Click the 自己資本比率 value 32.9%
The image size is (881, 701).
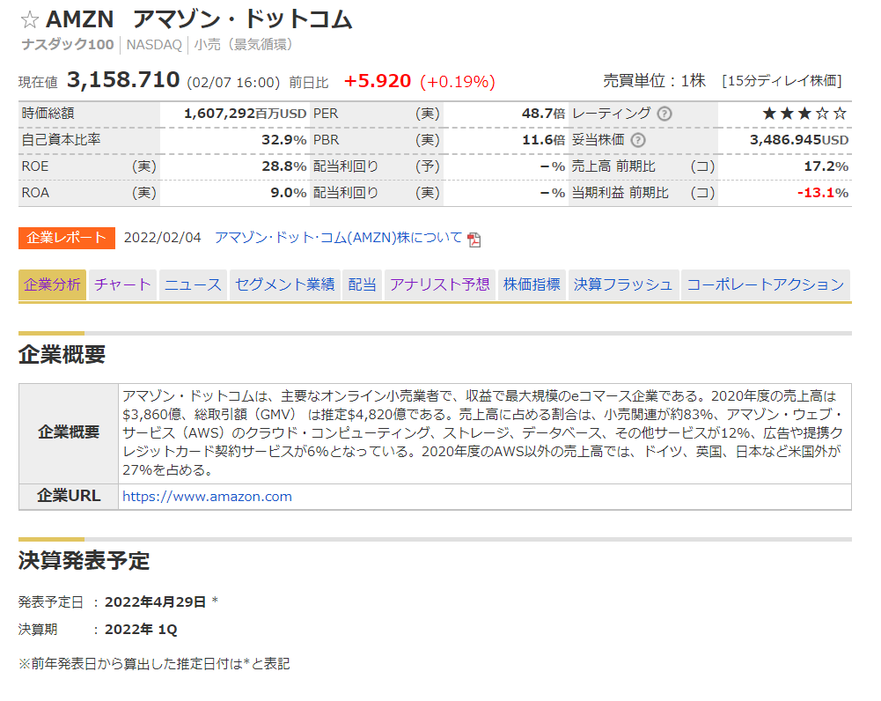coord(283,141)
